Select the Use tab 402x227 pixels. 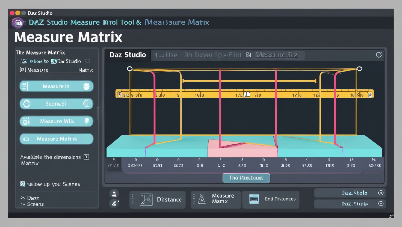tap(166, 55)
